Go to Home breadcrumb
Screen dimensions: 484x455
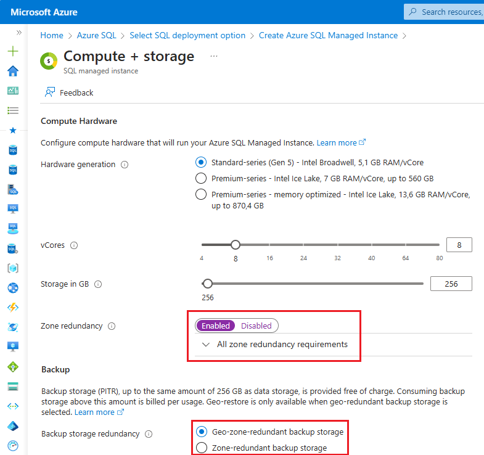point(52,36)
